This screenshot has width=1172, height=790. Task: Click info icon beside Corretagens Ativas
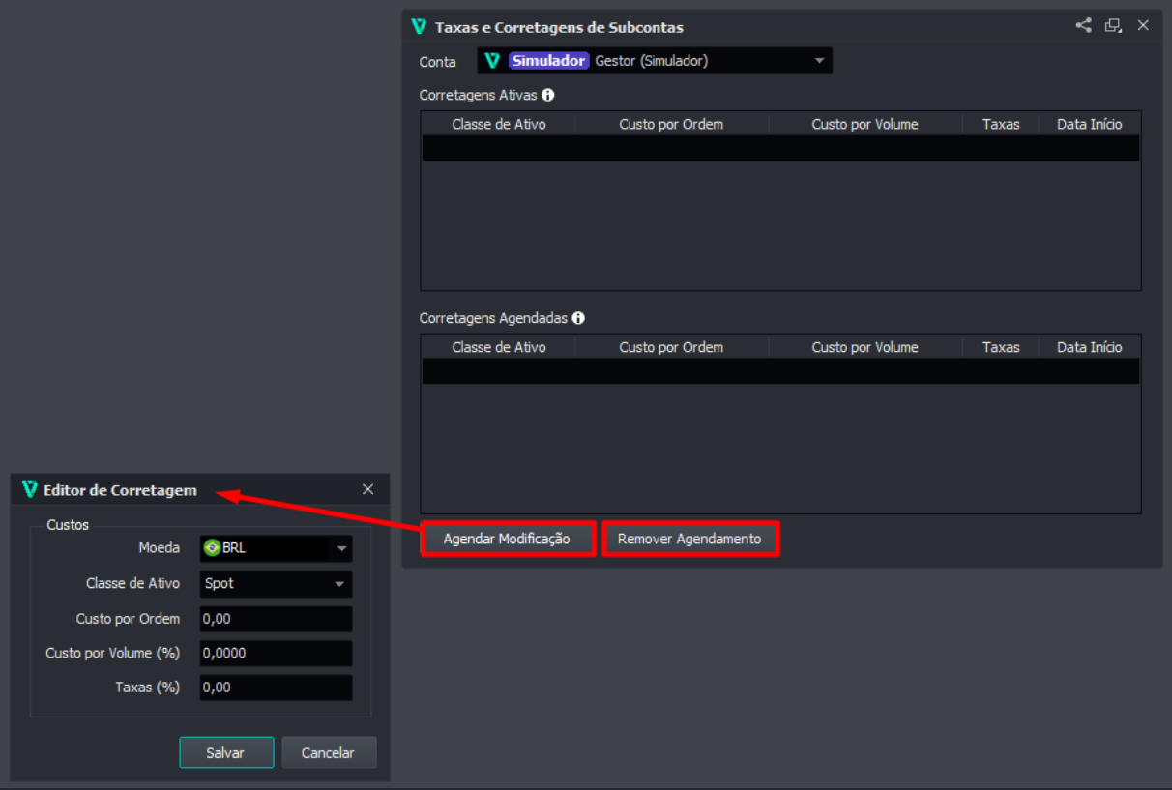(x=548, y=95)
